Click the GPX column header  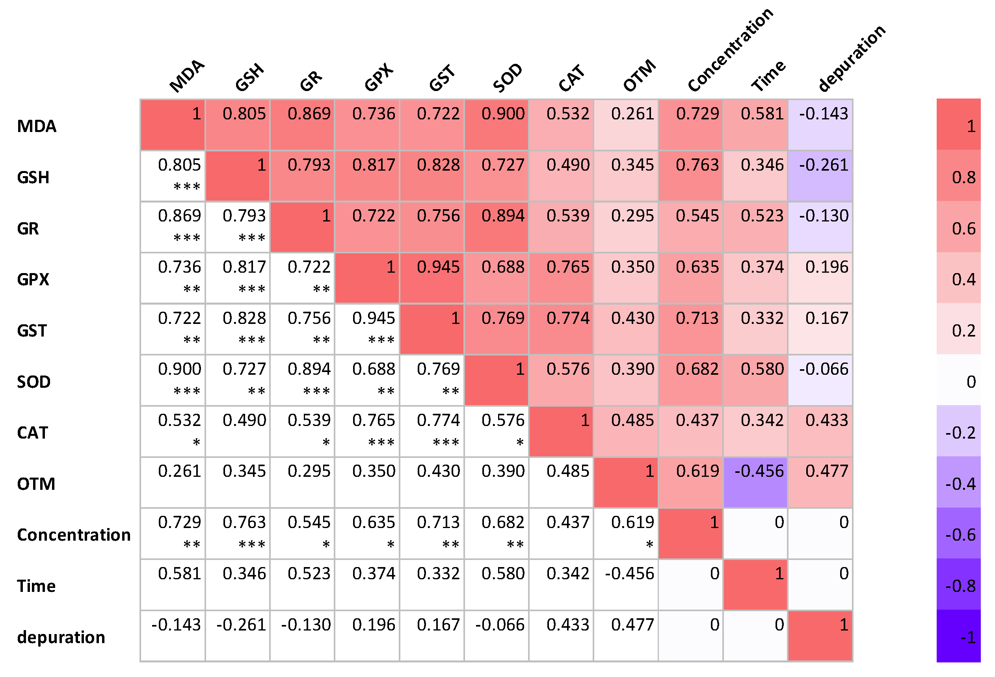(x=378, y=77)
